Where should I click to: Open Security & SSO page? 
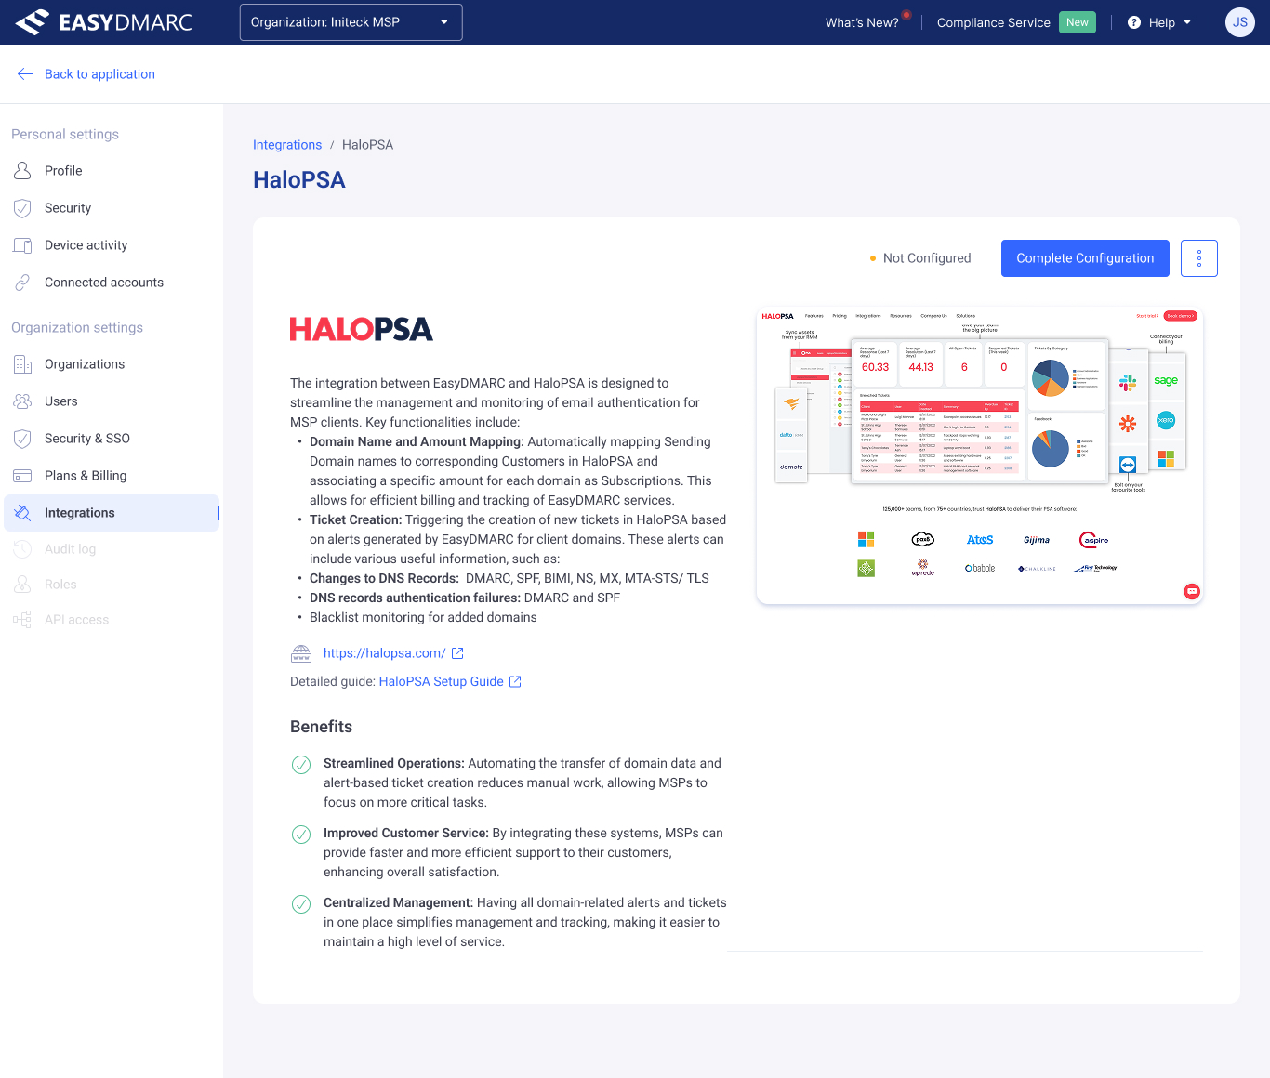click(87, 439)
